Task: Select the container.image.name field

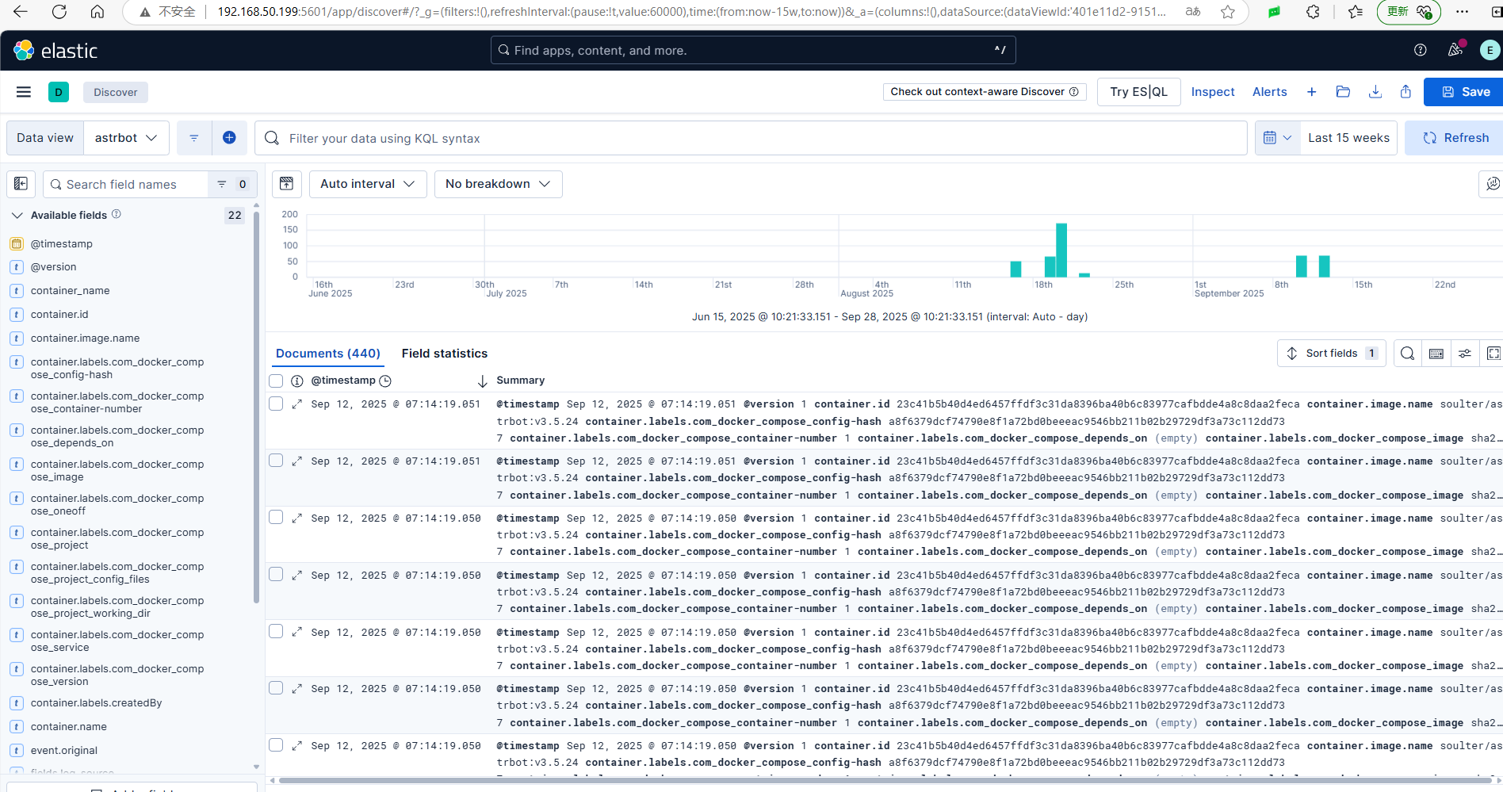Action: click(x=85, y=339)
